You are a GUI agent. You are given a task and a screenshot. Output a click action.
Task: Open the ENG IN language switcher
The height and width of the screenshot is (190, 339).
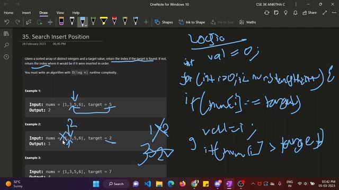click(x=290, y=184)
